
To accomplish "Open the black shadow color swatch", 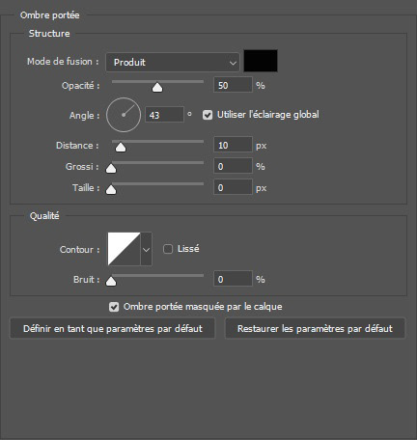I will 261,61.
